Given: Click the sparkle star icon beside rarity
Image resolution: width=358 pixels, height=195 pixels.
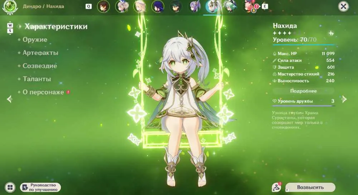Looking at the screenshot, I should [x=331, y=33].
